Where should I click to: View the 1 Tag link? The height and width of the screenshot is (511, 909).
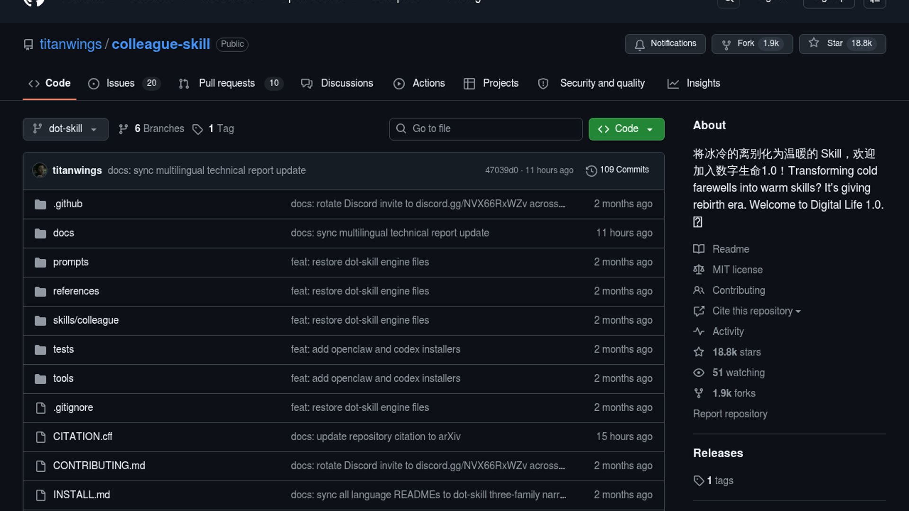point(213,129)
